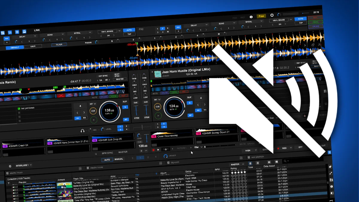Toggle the MT master tempo button on the 138.00 deck
This screenshot has width=359, height=202.
(126, 119)
